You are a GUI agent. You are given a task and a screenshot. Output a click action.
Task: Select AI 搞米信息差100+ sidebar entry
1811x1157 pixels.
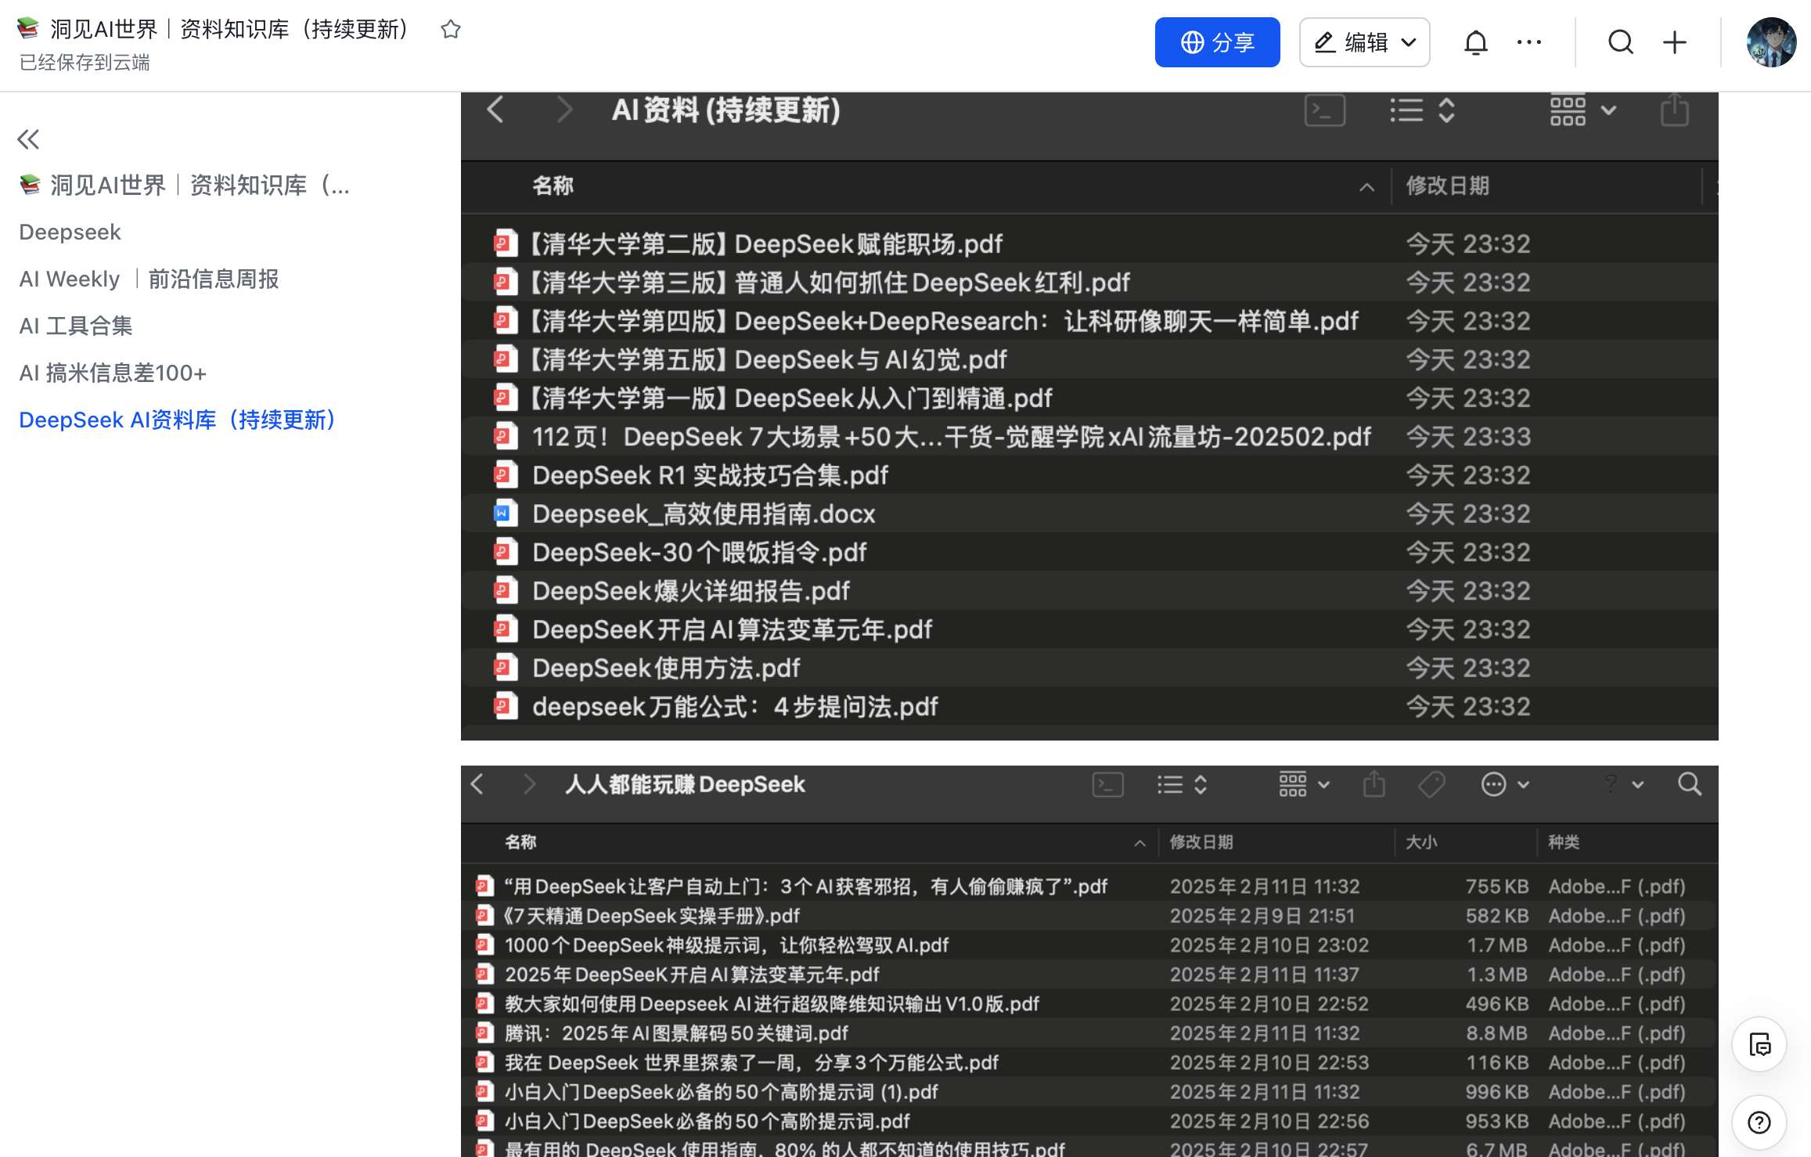113,373
